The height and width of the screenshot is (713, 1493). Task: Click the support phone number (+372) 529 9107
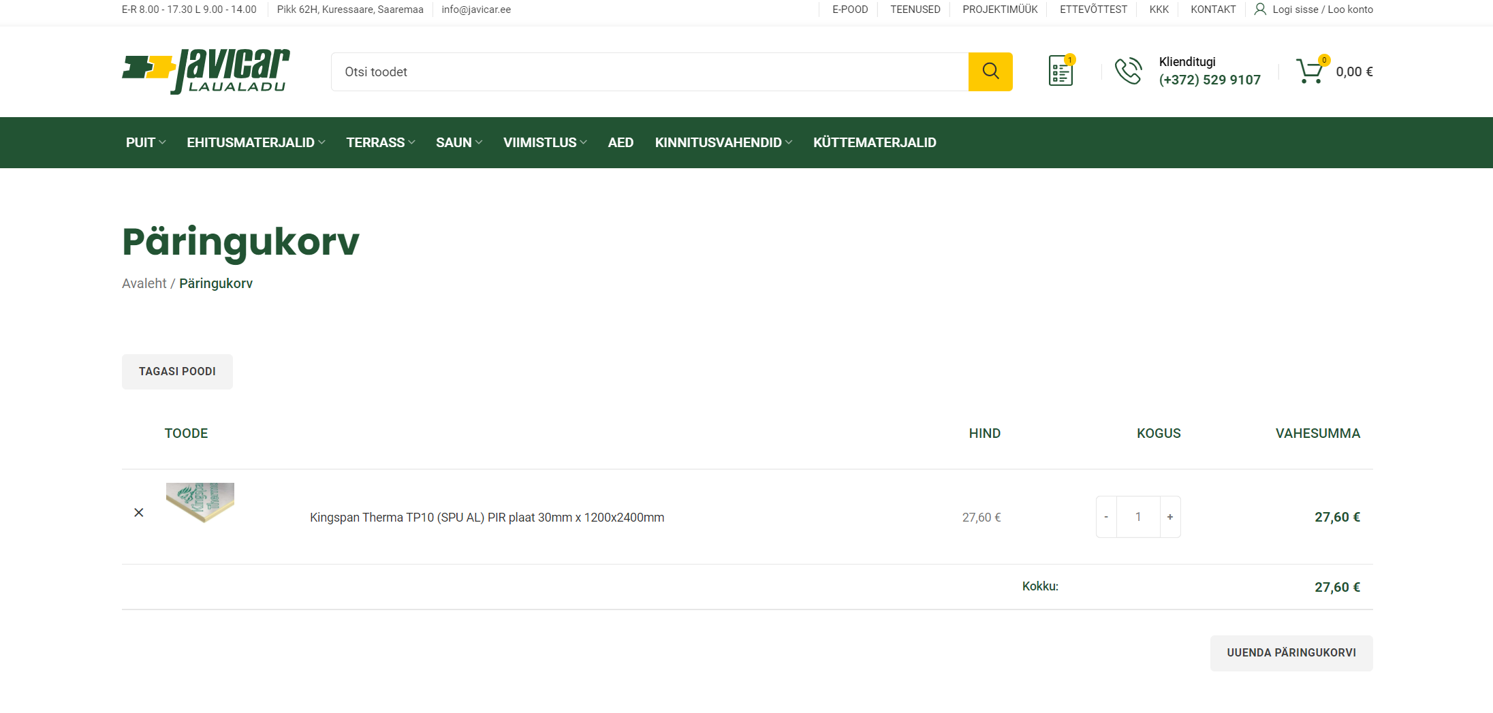click(x=1210, y=80)
